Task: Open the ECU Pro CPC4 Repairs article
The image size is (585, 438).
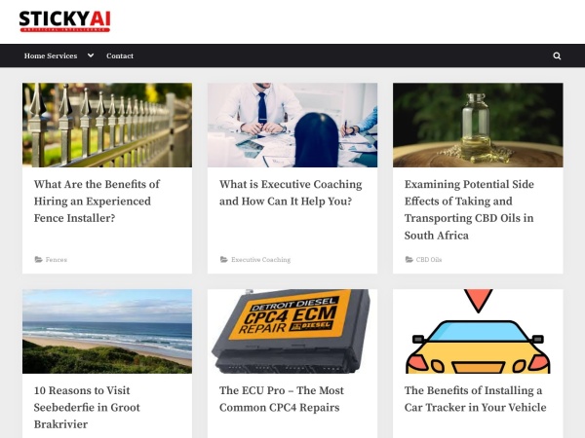Action: (x=282, y=399)
